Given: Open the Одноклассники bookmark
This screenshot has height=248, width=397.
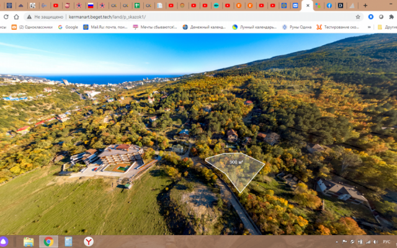Looking at the screenshot, I should tap(32, 27).
